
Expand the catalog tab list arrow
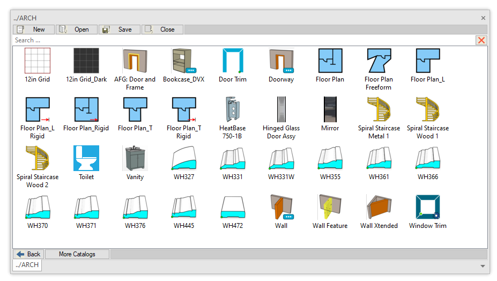(x=483, y=266)
